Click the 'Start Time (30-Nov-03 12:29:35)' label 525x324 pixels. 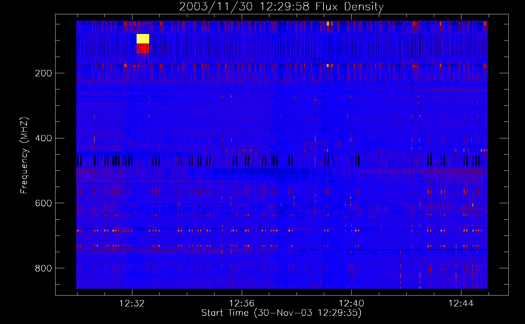pos(281,313)
